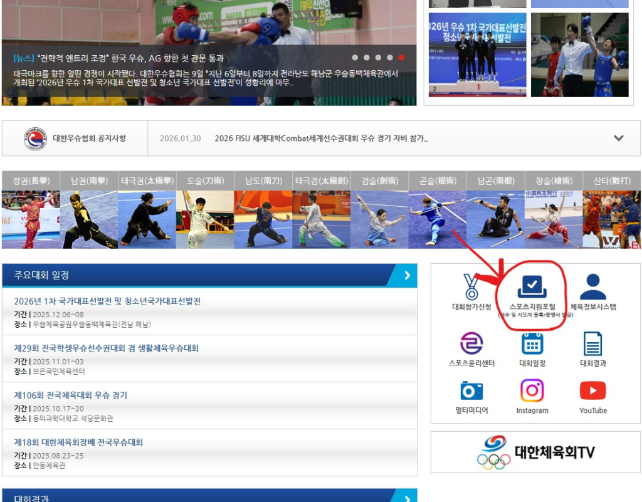This screenshot has width=642, height=502.
Task: Open the 스포츠지원포털 icon
Action: click(532, 287)
